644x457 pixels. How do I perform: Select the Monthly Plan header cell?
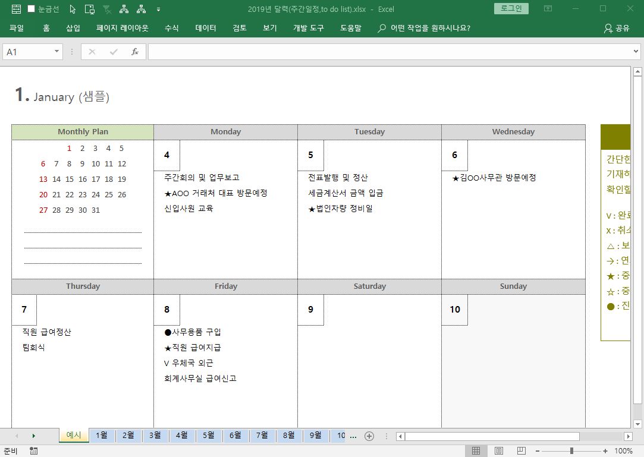tap(83, 132)
